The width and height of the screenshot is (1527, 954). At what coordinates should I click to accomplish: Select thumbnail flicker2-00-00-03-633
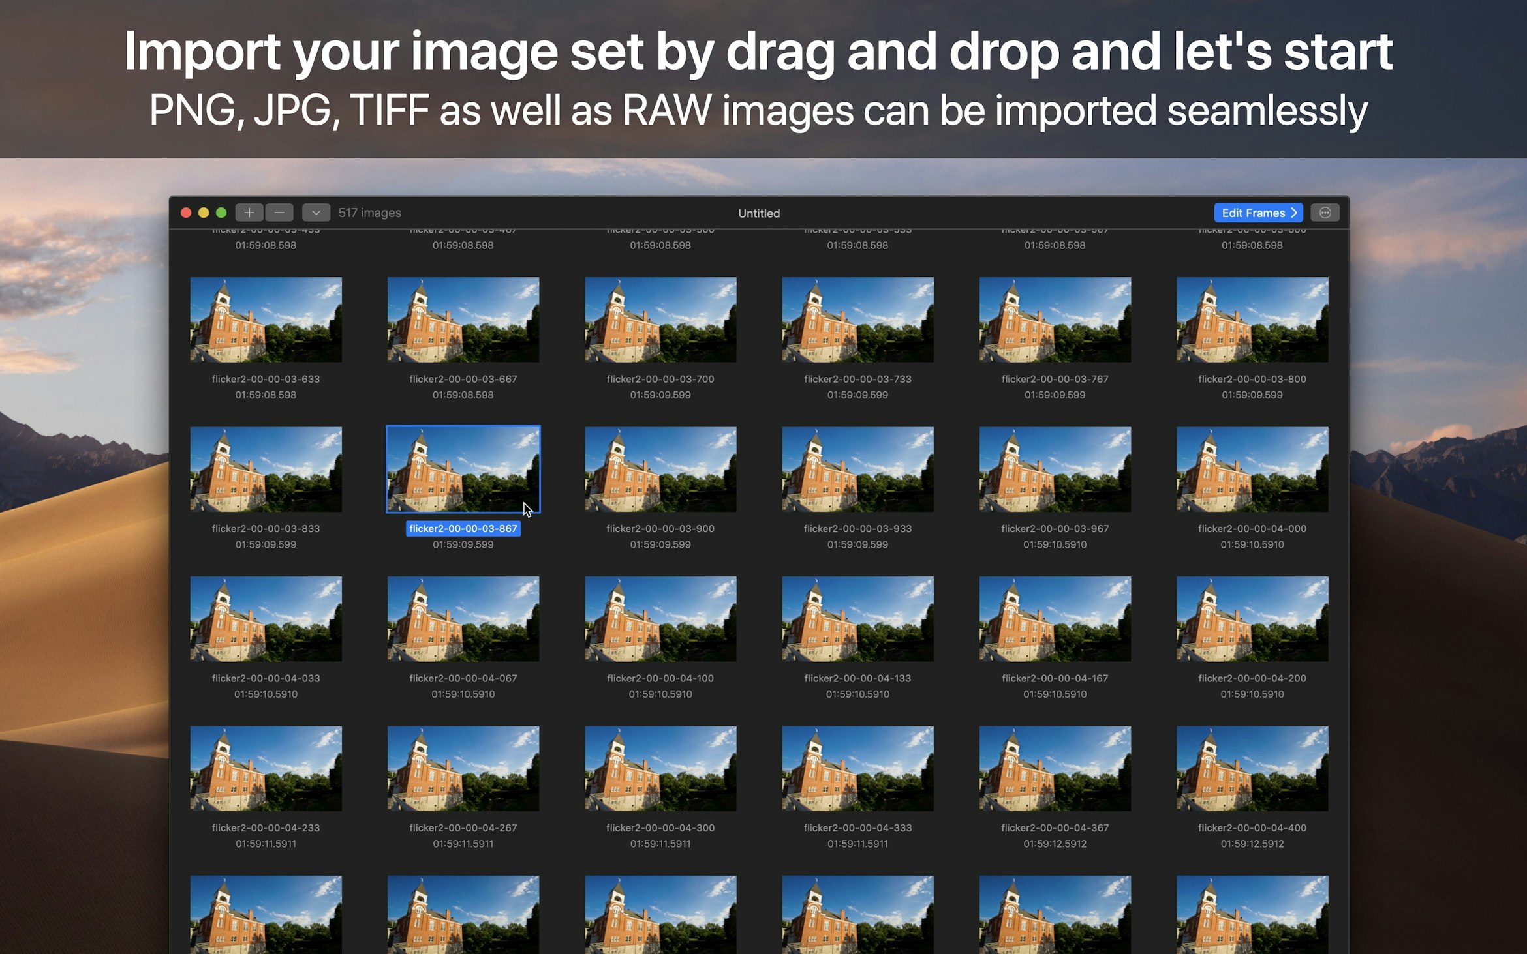(x=266, y=320)
